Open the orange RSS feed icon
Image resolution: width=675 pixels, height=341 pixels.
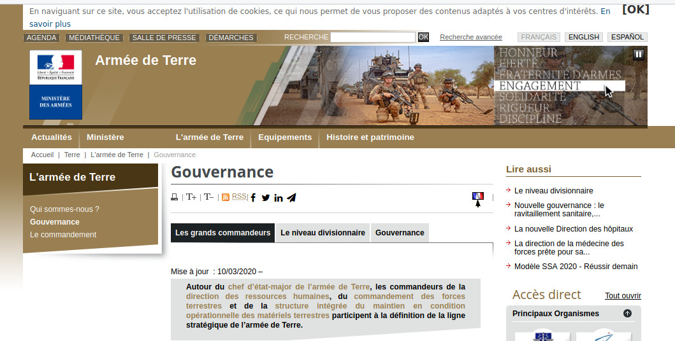pos(226,197)
